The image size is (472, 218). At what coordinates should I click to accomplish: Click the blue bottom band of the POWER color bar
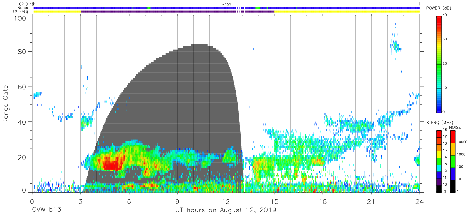(x=439, y=100)
